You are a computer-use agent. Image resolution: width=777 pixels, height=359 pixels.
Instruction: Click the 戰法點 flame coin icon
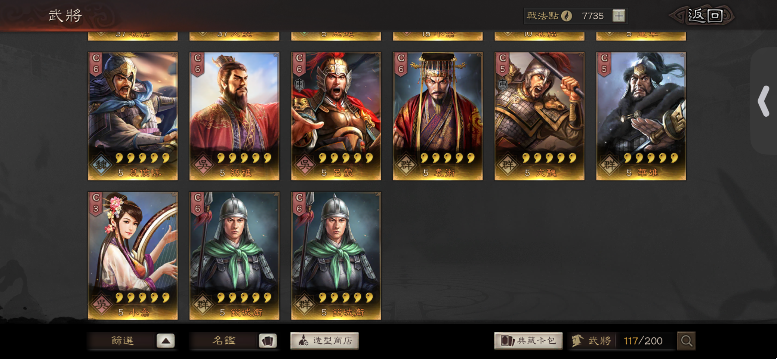point(567,16)
